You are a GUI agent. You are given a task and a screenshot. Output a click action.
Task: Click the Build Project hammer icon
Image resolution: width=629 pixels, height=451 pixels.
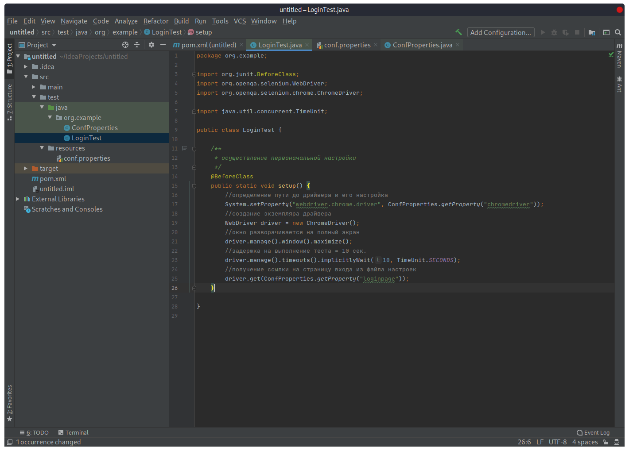tap(458, 32)
